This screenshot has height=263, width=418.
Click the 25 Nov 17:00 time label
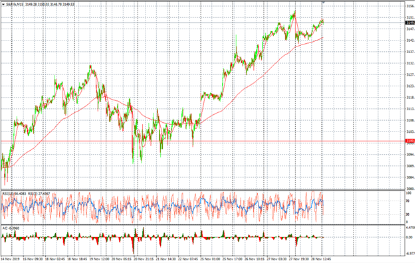[x=232, y=259]
